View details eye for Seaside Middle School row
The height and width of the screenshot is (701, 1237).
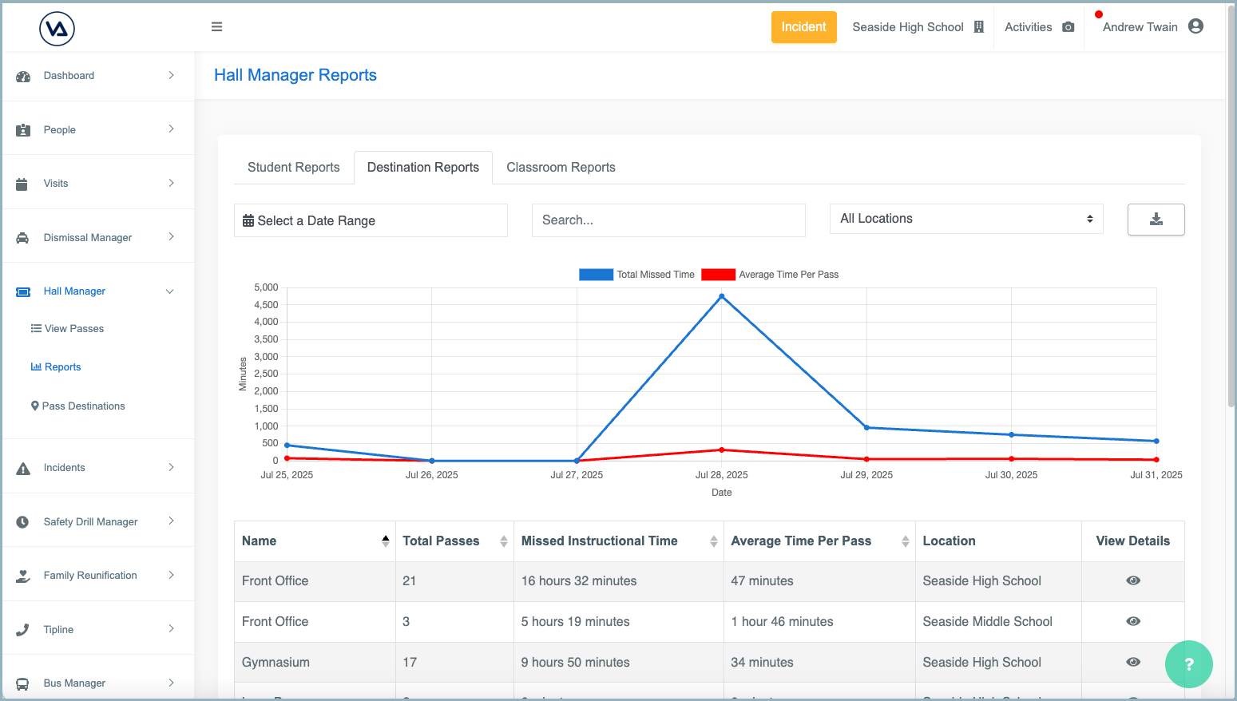1132,621
